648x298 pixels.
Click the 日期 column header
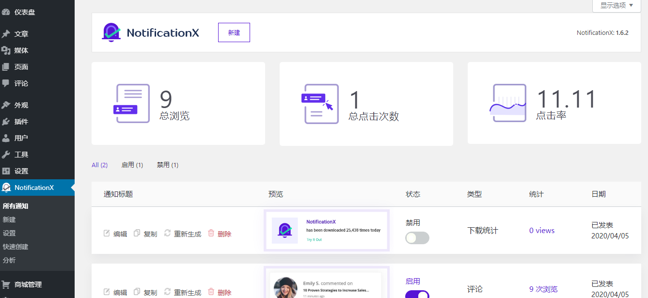599,194
